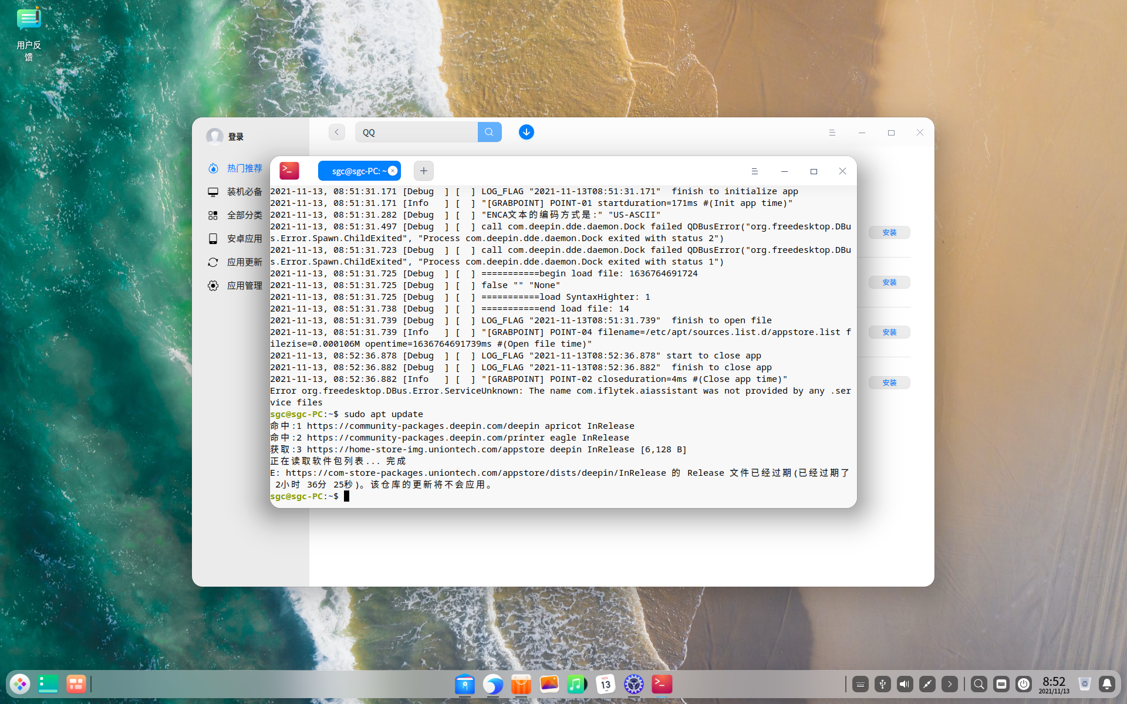
Task: Open the 用户反馈 desktop icon
Action: pos(29,19)
